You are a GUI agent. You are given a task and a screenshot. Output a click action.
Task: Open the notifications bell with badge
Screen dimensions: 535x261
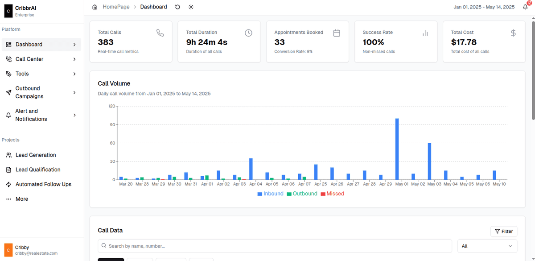pyautogui.click(x=525, y=7)
